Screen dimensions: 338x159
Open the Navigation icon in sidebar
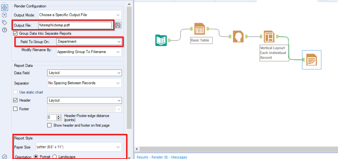pyautogui.click(x=4, y=15)
